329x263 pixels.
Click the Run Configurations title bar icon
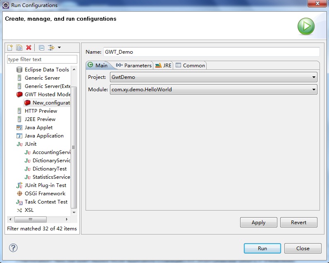click(x=6, y=5)
